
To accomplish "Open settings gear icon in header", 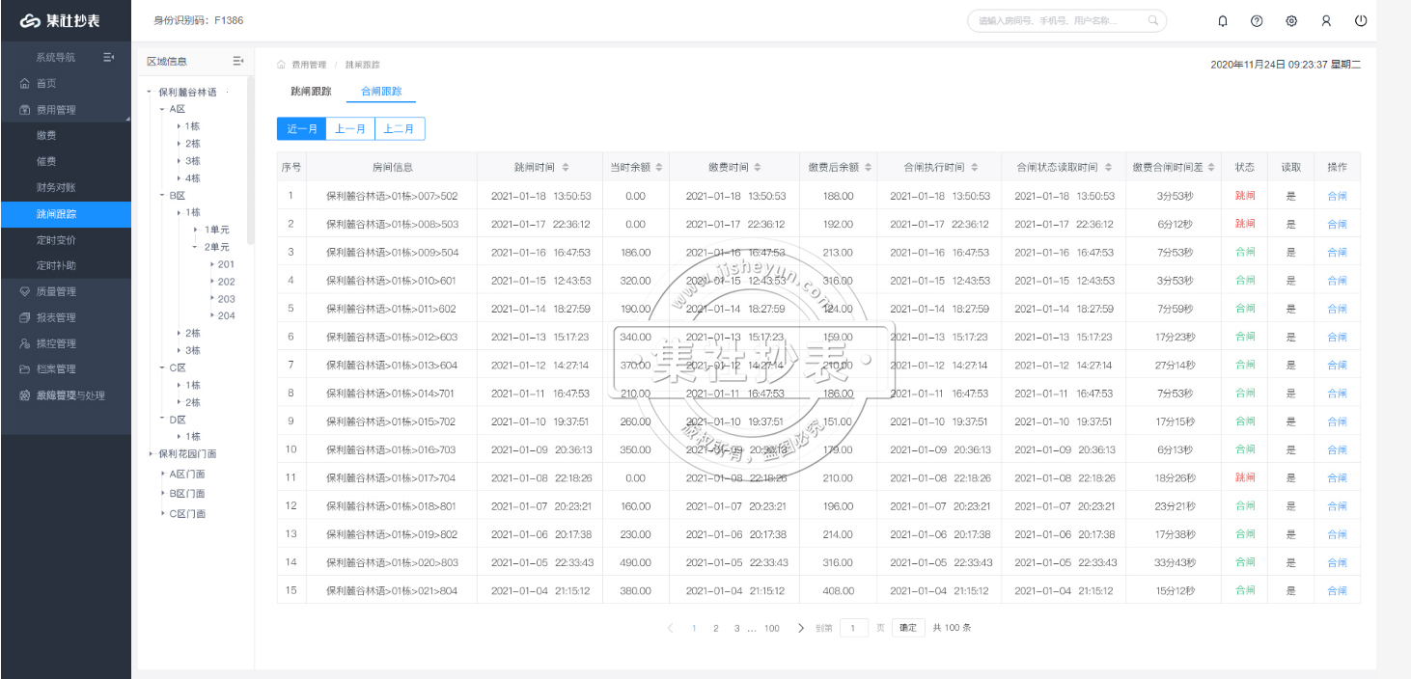I will 1291,20.
